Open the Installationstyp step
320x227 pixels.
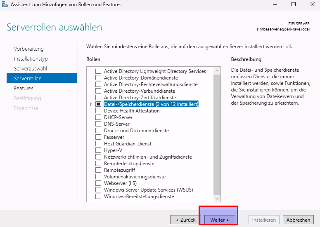pyautogui.click(x=31, y=59)
